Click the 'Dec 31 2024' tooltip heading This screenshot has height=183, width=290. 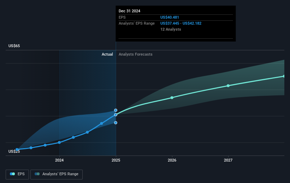[x=130, y=11]
